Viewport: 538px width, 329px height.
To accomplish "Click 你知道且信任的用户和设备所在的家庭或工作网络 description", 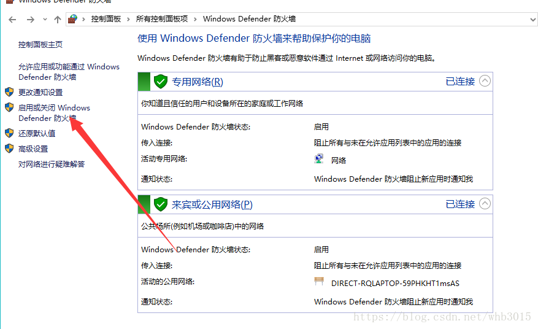I will (222, 103).
